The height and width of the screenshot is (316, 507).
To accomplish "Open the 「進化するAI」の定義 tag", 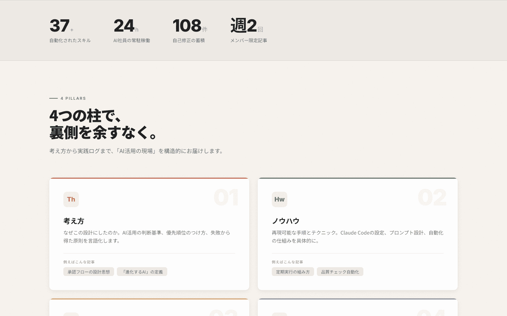I will coord(142,272).
